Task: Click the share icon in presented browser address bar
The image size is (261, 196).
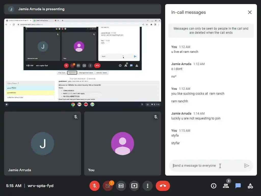Action: point(143,24)
